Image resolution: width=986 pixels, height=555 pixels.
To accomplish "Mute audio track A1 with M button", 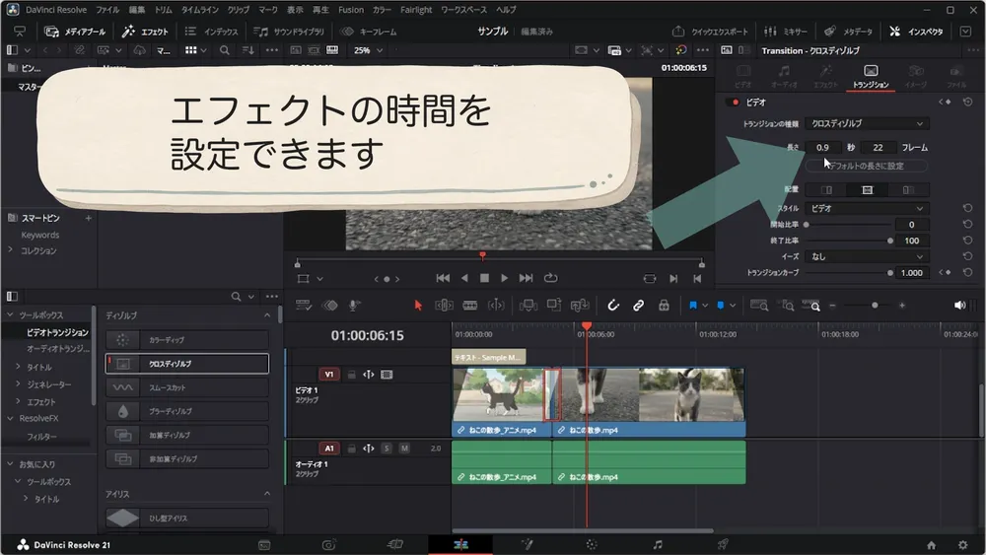I will (x=404, y=449).
